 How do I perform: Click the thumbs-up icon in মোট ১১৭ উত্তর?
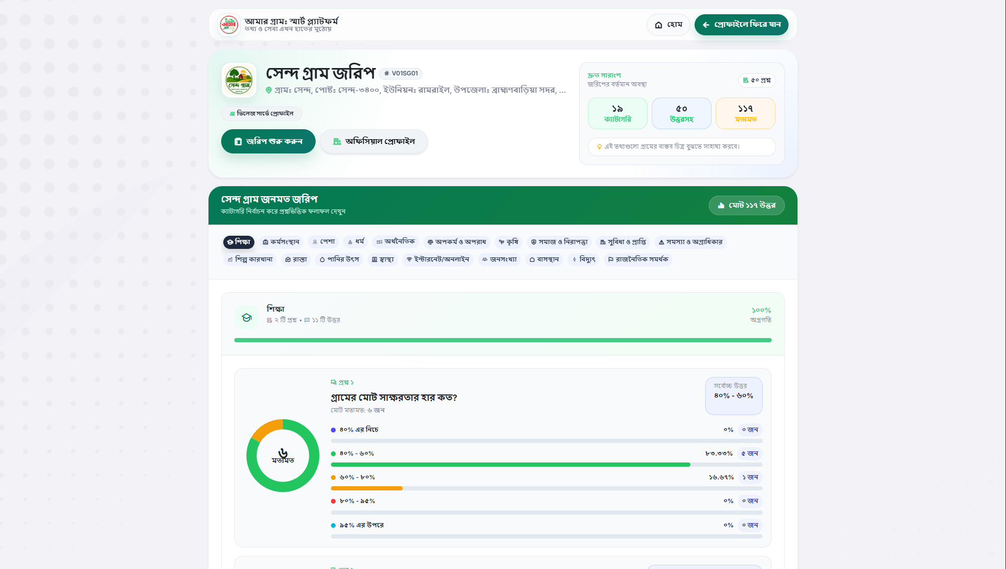721,205
